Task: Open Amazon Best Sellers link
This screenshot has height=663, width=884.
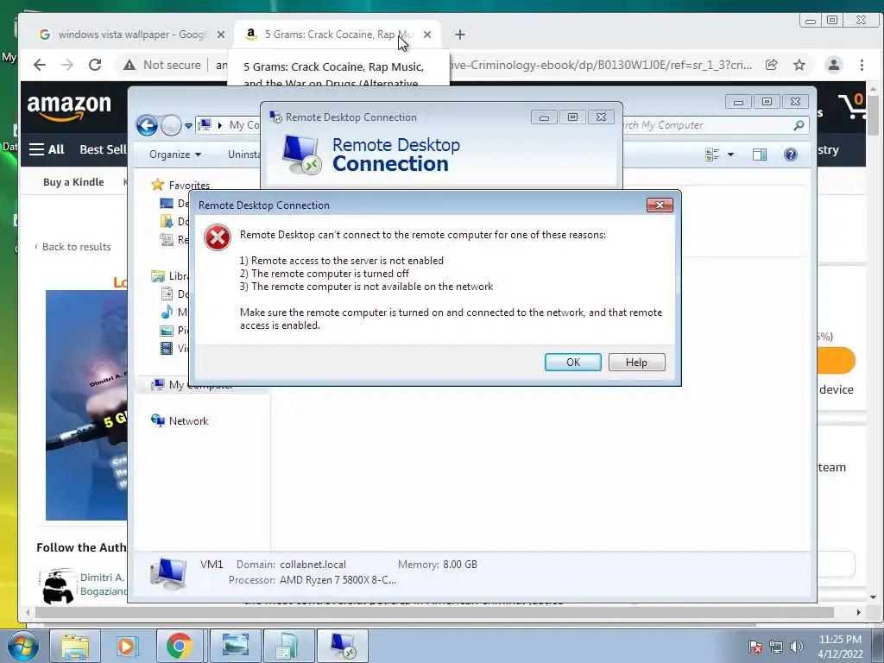Action: [103, 149]
